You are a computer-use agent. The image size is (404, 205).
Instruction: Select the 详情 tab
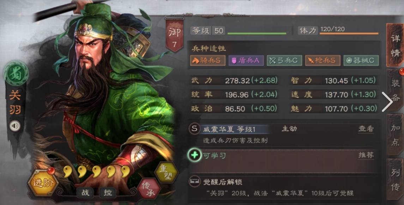[395, 45]
